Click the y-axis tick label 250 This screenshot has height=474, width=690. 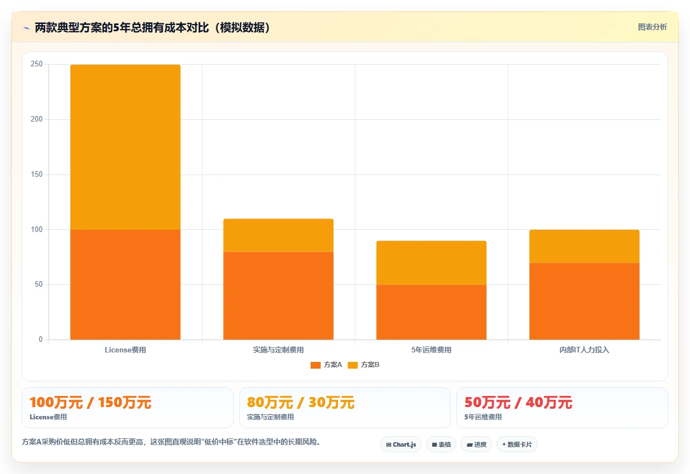(x=37, y=65)
